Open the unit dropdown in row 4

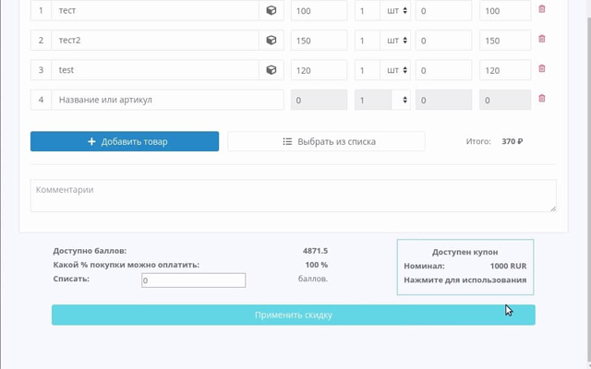[x=401, y=100]
